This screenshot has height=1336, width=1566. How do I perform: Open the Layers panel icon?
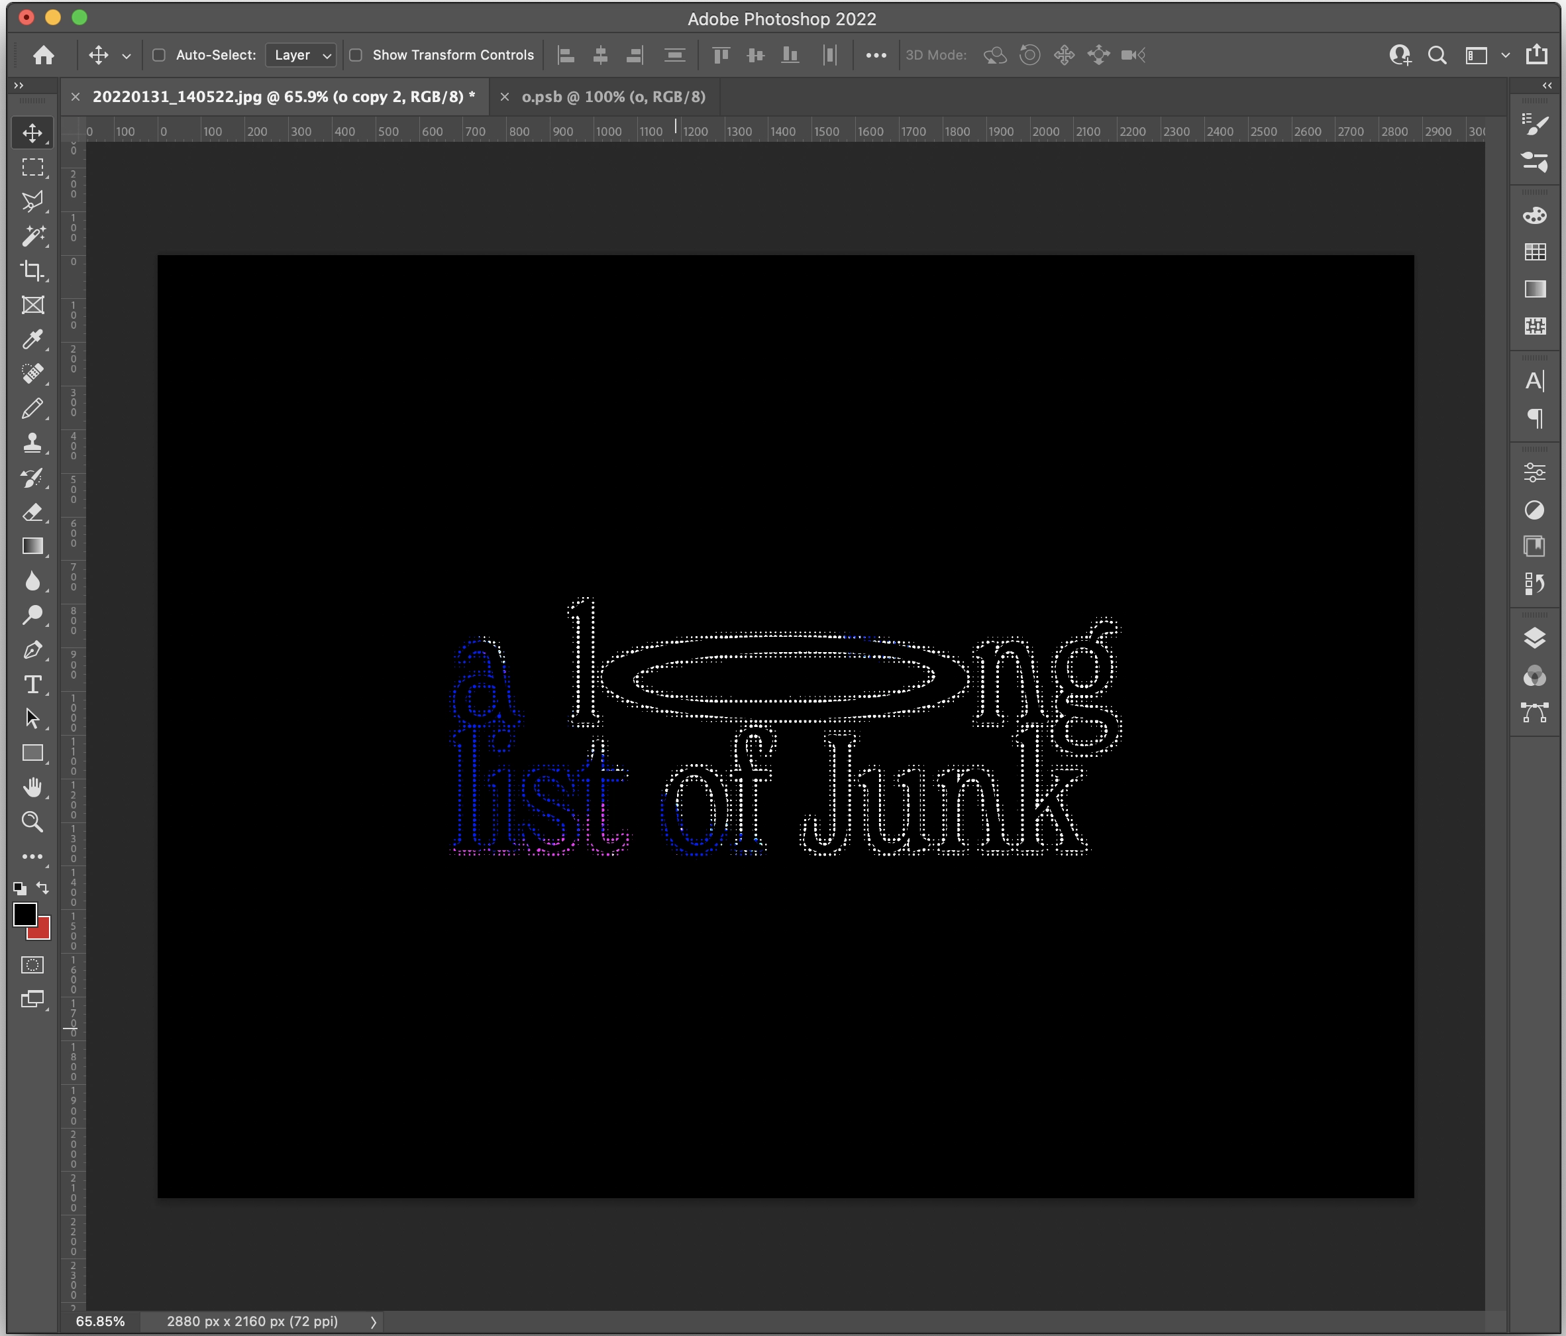click(x=1534, y=639)
